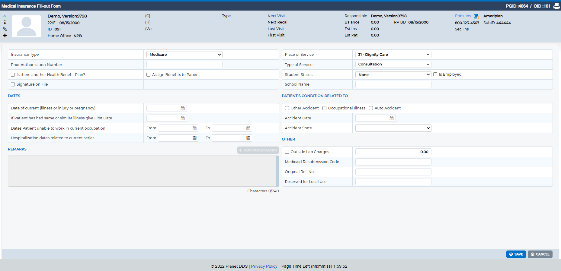
Task: Click the paperclip attachments icon
Action: click(x=5, y=29)
